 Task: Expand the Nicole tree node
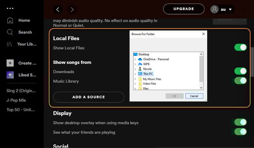(135, 69)
